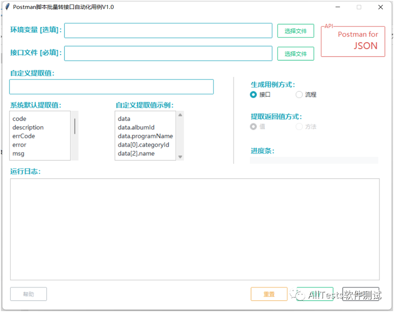Select "data.programName" in the examples list
This screenshot has height=312, width=394.
coord(145,136)
